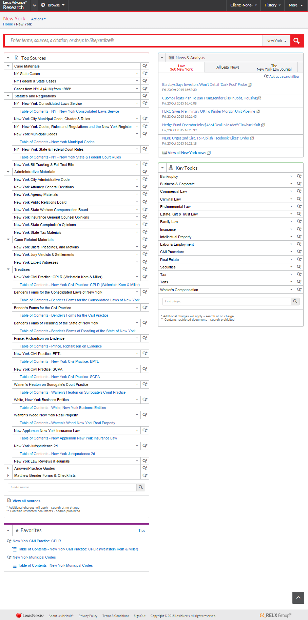The height and width of the screenshot is (620, 308).
Task: Click the scroll-to-top arrow button
Action: click(298, 598)
